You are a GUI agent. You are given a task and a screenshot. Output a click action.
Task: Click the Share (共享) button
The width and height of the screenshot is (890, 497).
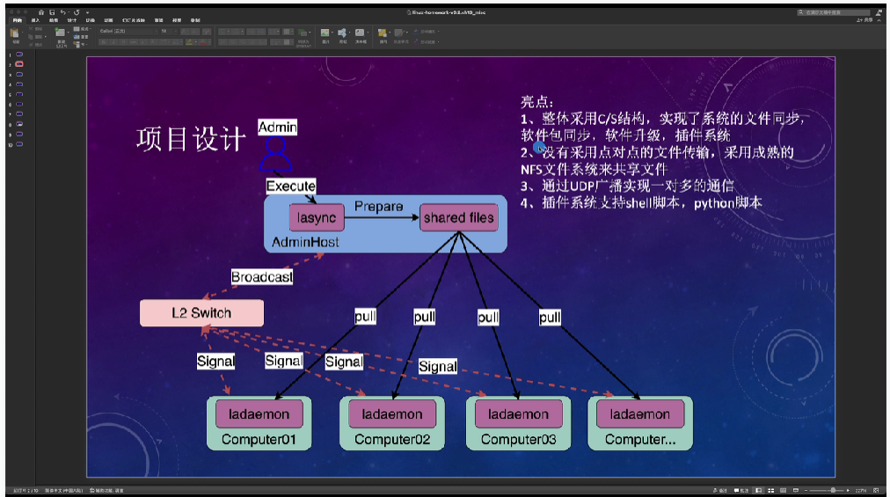pyautogui.click(x=865, y=19)
